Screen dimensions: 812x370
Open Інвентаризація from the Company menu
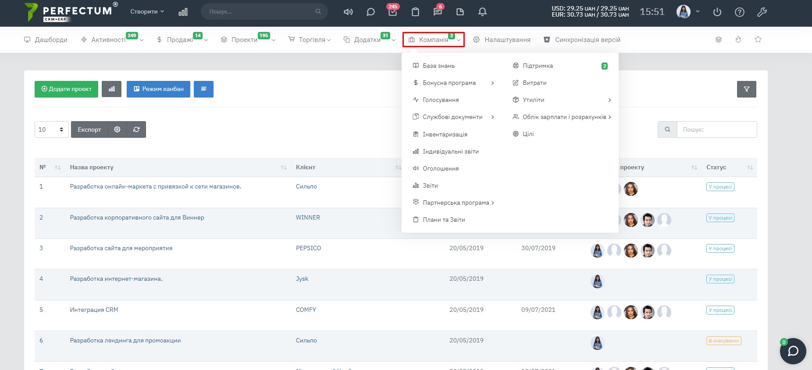click(445, 134)
